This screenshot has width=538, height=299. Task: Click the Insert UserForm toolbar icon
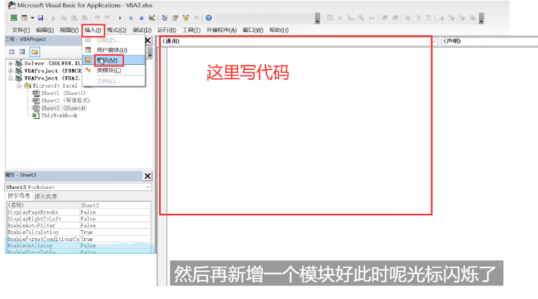25,18
